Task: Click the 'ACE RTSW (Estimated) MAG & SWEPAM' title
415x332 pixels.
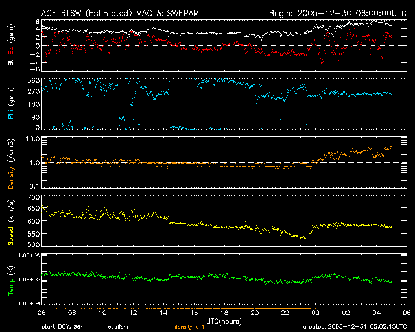Action: click(120, 13)
